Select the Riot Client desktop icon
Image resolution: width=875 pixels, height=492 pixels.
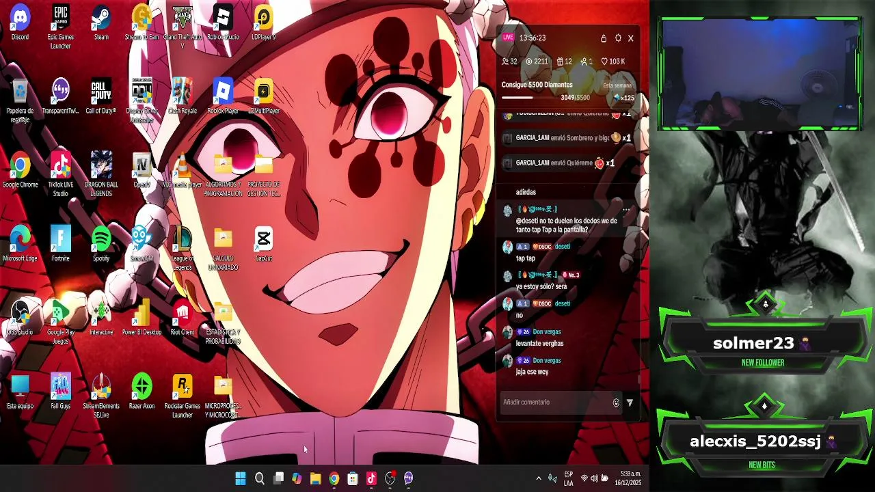(182, 318)
